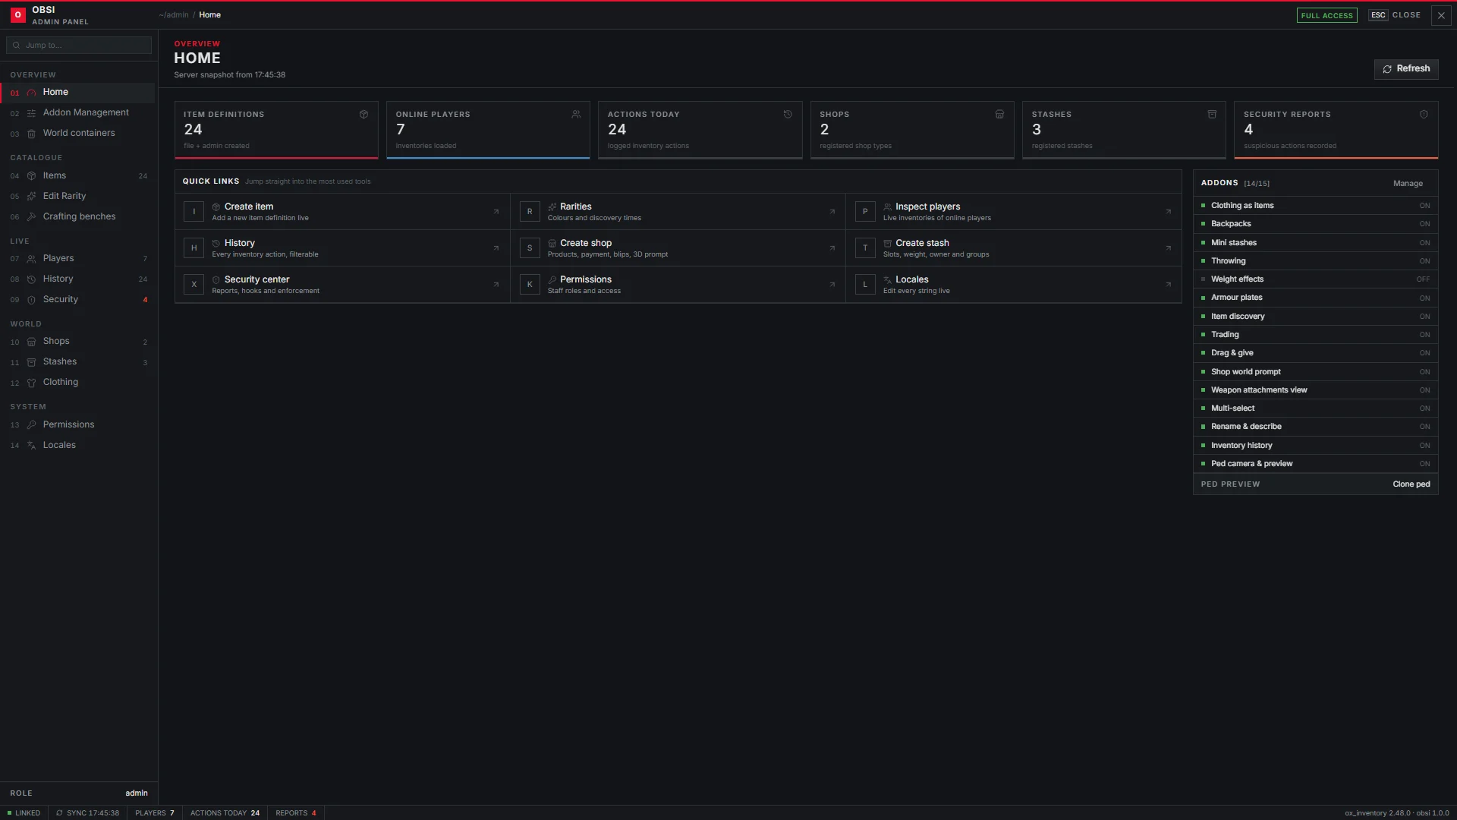This screenshot has height=820, width=1457.
Task: Click the P shortcut key box for Inspect players
Action: pos(865,212)
